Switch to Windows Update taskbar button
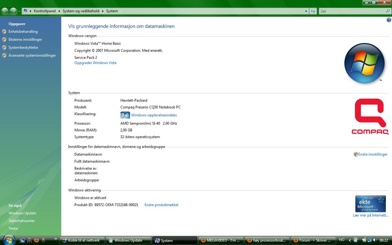 [128, 240]
